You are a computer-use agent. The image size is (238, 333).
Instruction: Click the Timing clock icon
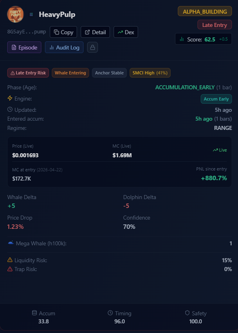pyautogui.click(x=110, y=313)
